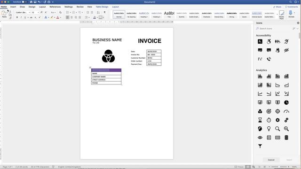
Task: Open the Table Design tab
Action: tap(102, 7)
